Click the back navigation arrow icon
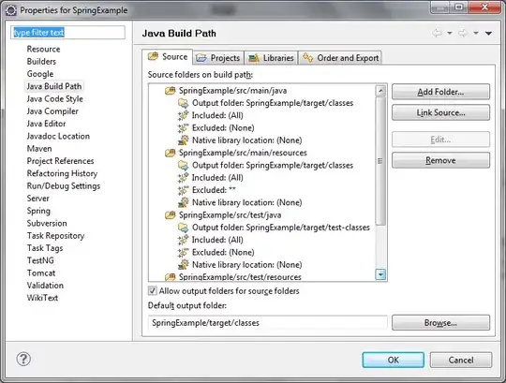 [x=437, y=33]
